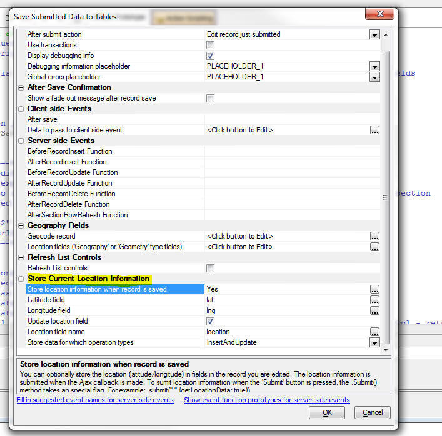Open ellipsis editor for Location field name
442x436 pixels.
374,332
